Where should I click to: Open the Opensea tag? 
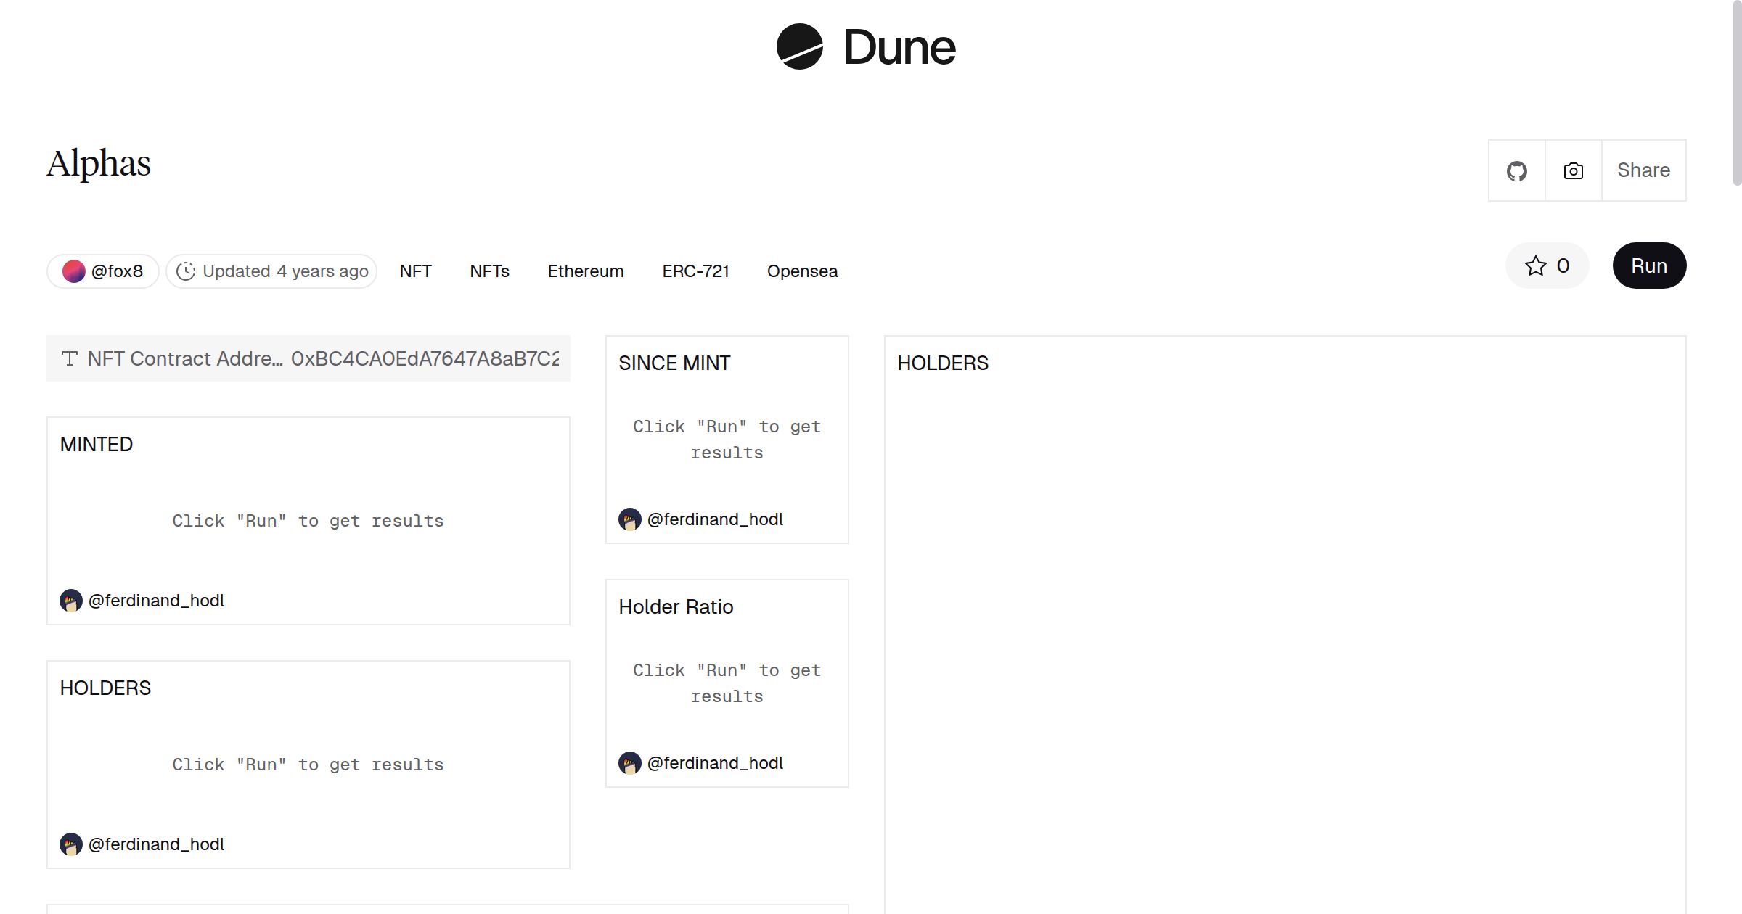[x=801, y=271]
